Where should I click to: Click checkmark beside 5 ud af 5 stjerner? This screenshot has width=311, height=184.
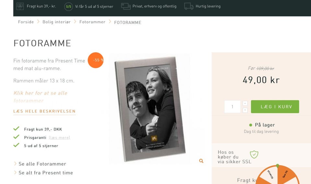16,145
